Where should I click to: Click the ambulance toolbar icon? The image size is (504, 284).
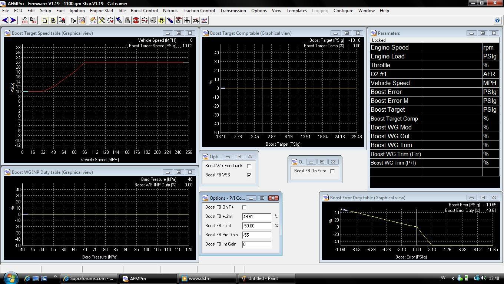(196, 20)
